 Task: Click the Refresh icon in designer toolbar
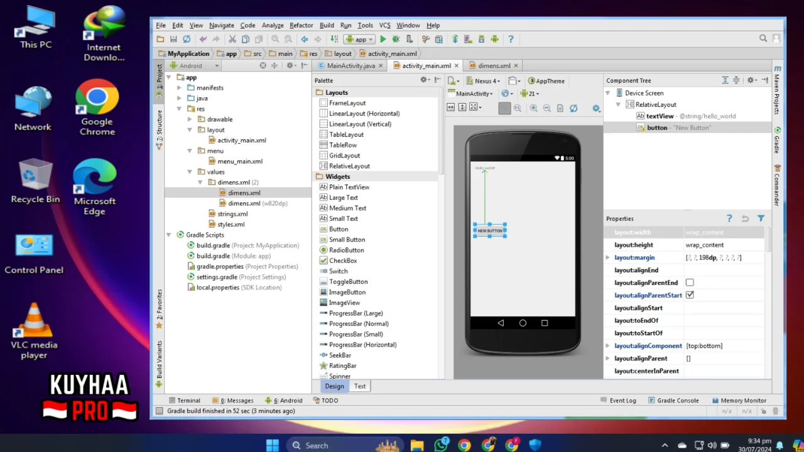pyautogui.click(x=573, y=108)
